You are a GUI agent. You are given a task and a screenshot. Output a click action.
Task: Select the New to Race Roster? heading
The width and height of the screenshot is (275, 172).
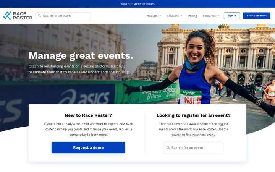click(88, 115)
